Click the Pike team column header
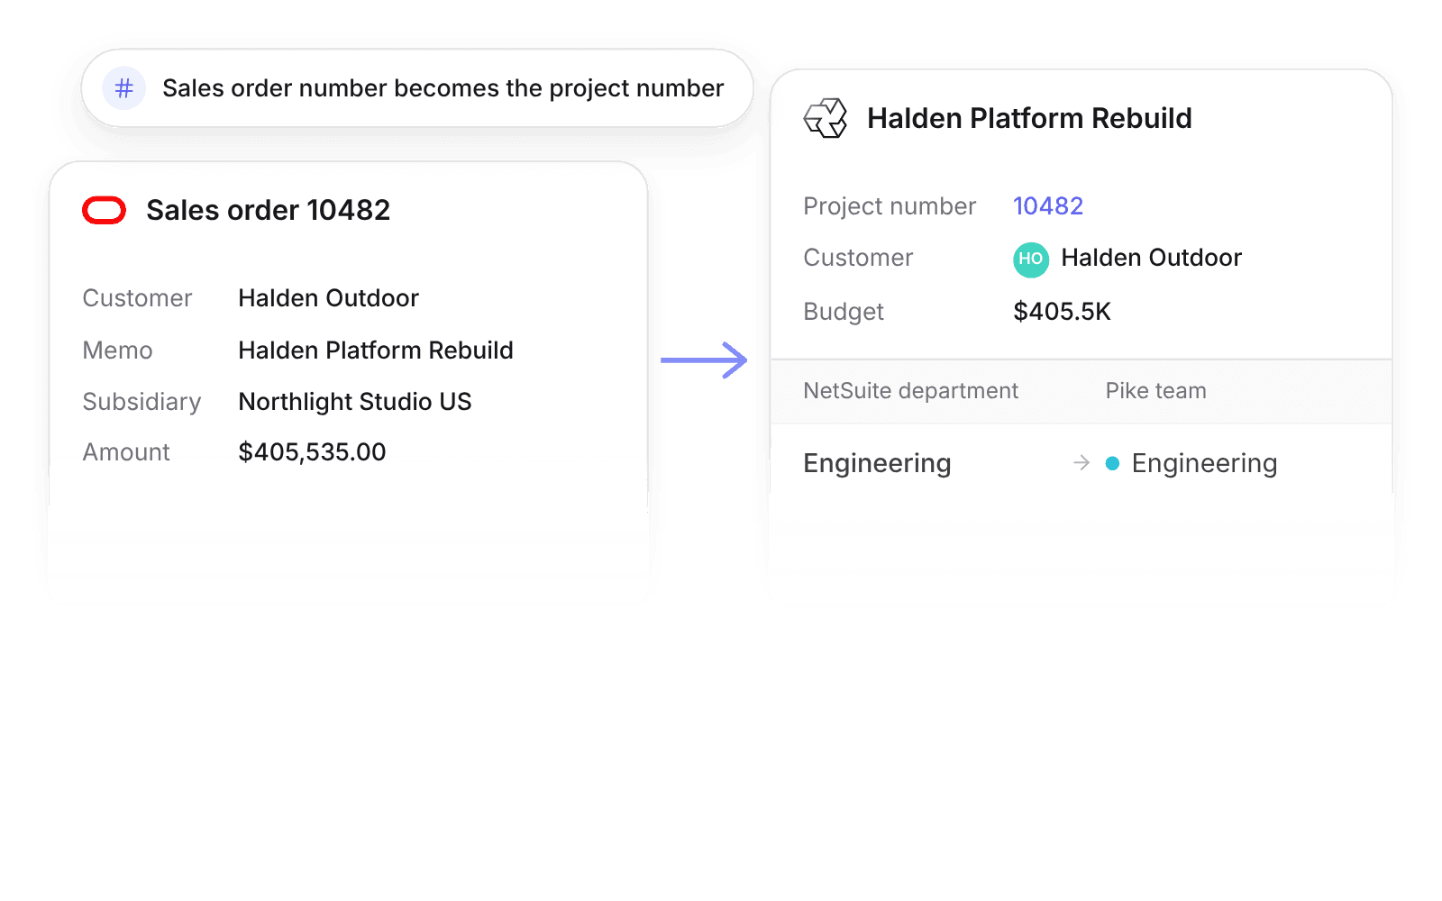 (x=1156, y=391)
